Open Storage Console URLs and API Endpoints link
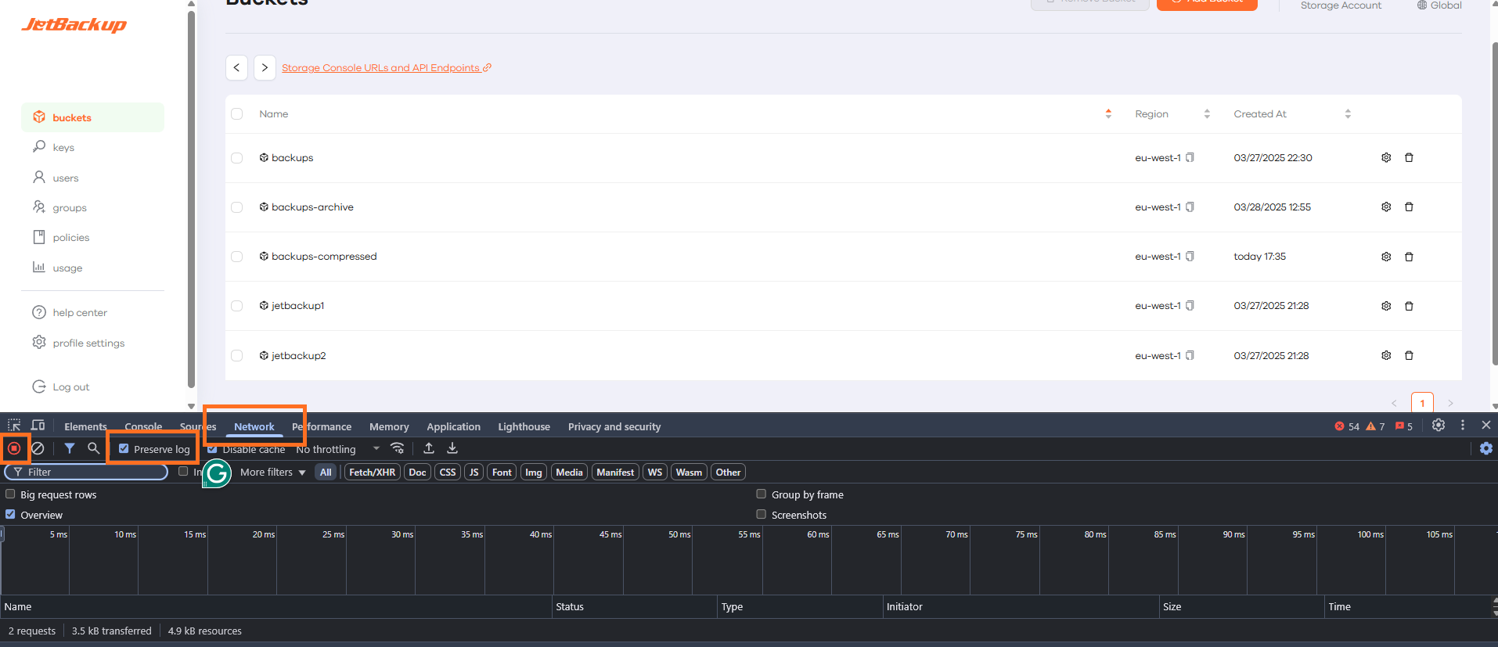The width and height of the screenshot is (1498, 647). tap(387, 67)
